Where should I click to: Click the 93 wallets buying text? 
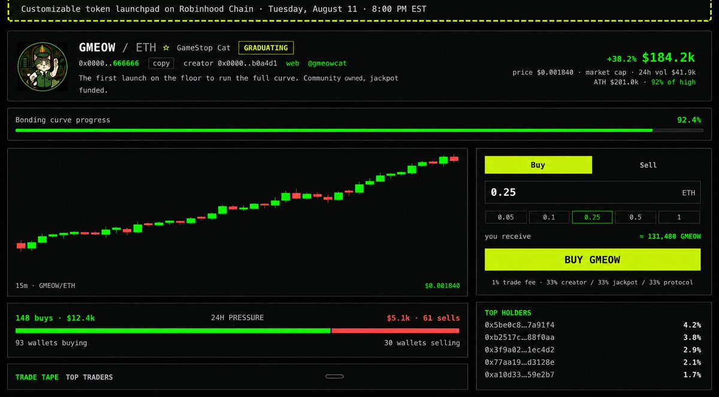(52, 343)
